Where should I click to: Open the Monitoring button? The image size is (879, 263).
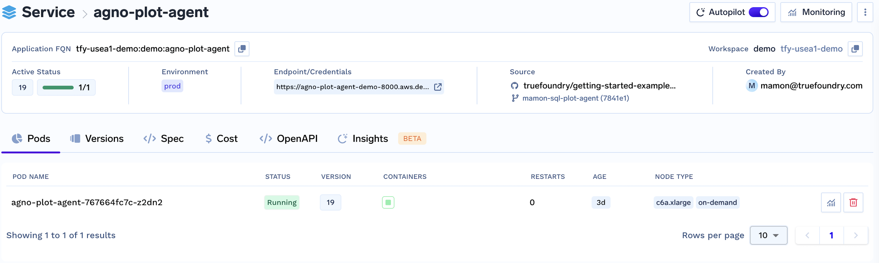pos(816,12)
